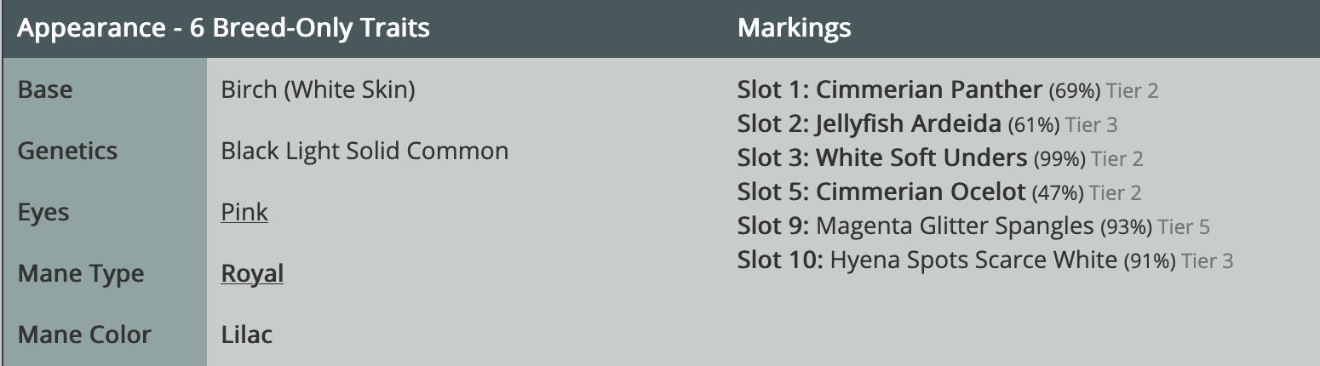Click the Genetics row label
1320x366 pixels.
click(x=67, y=151)
